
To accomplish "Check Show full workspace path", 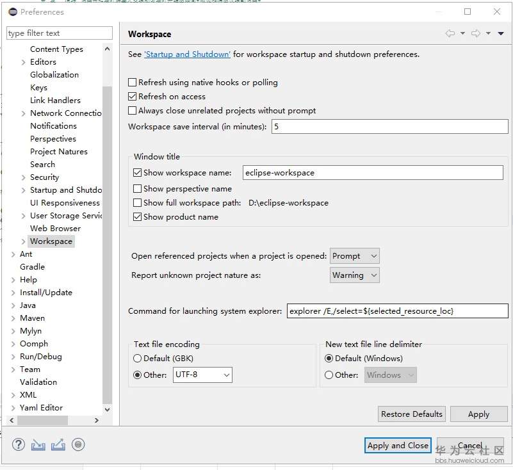I will coord(138,203).
